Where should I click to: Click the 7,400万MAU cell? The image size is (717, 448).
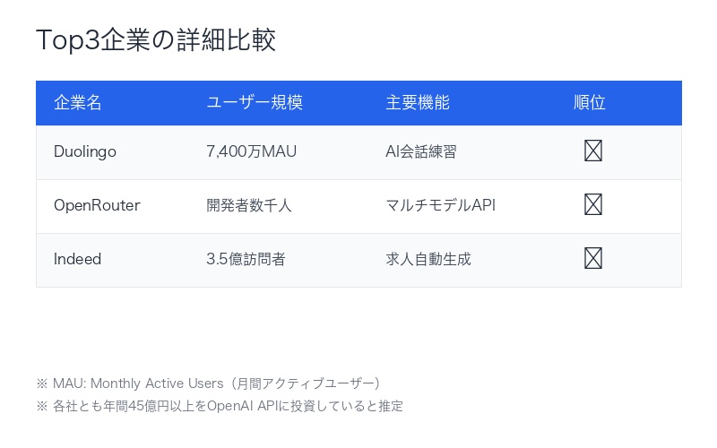[x=251, y=152]
